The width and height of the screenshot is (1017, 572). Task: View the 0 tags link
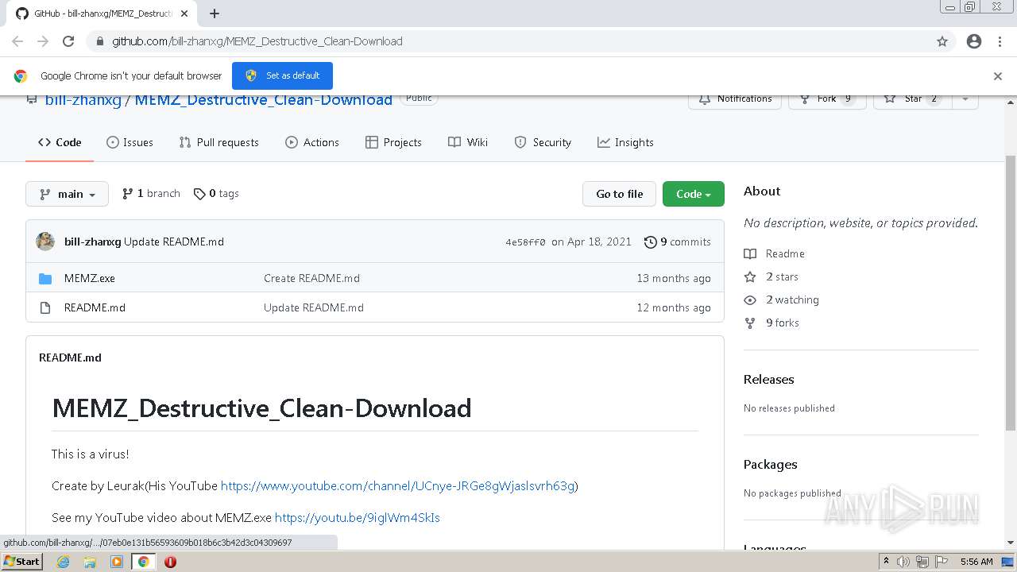[x=216, y=193]
